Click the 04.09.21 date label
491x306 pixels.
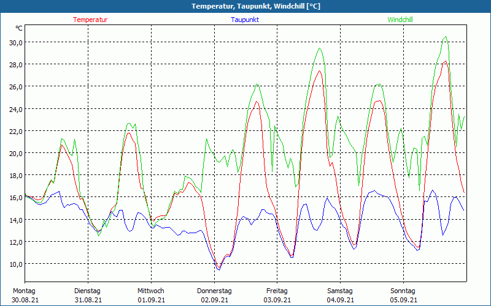tap(341, 300)
